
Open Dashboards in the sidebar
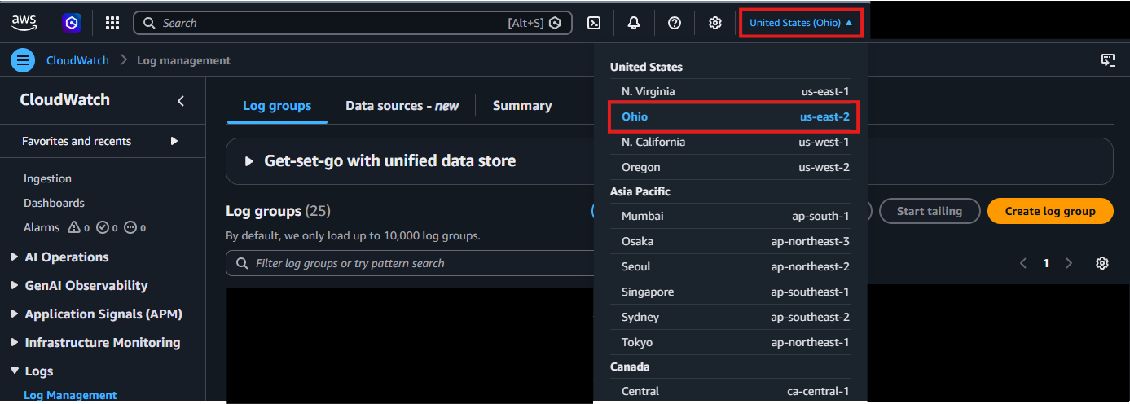54,203
